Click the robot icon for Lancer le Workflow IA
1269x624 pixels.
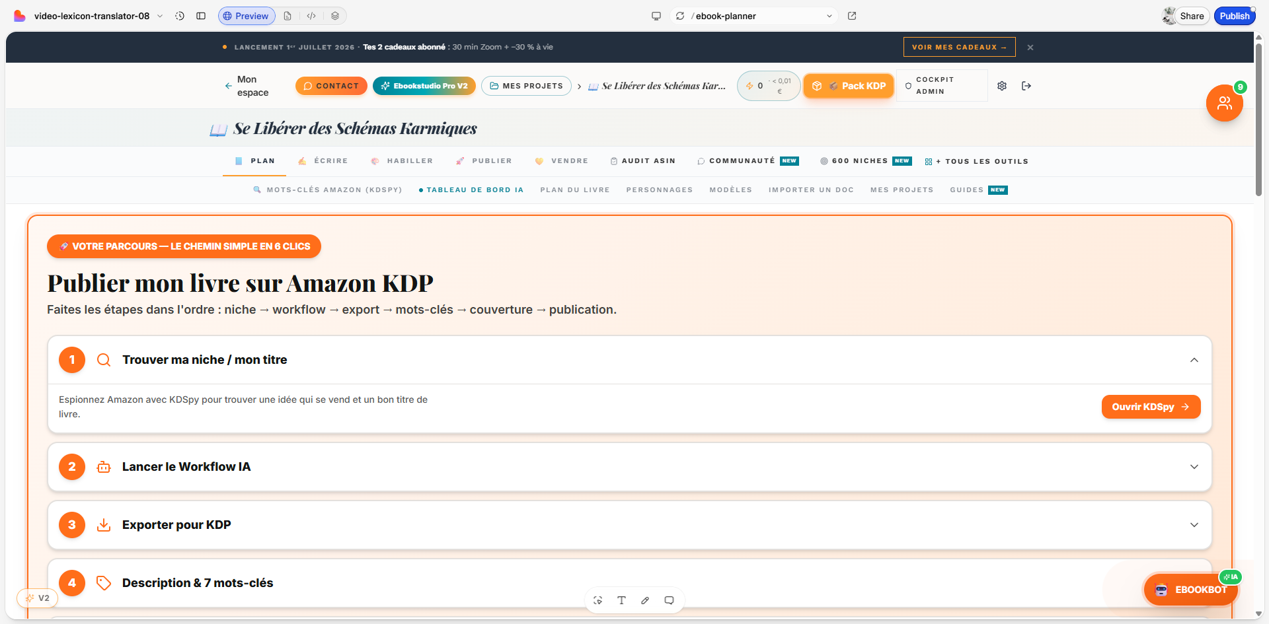tap(104, 467)
